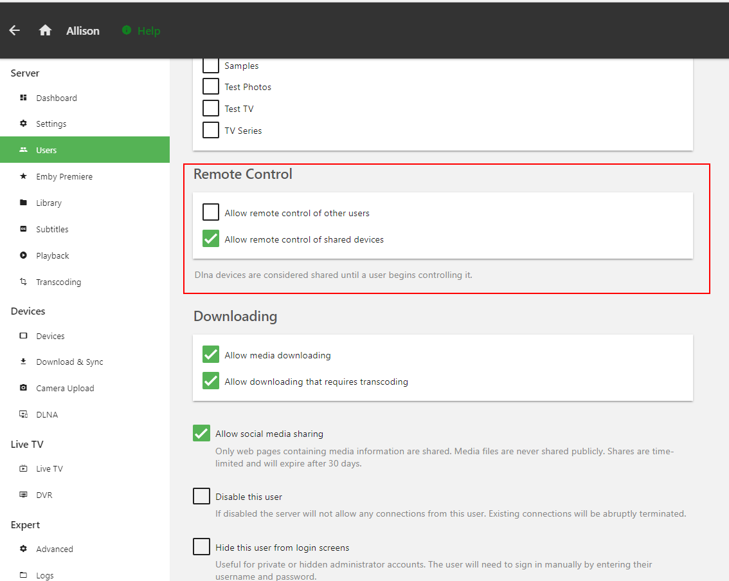Click the Expert sidebar section heading
The image size is (729, 581).
tap(25, 525)
